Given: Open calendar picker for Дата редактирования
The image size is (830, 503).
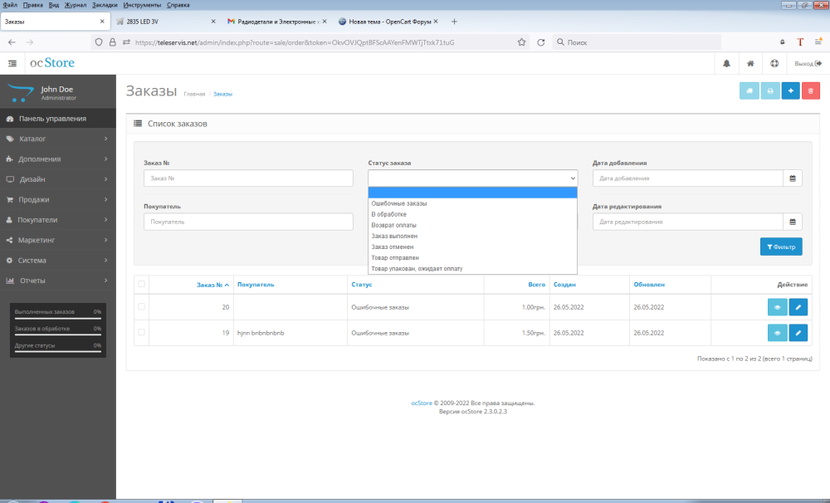Looking at the screenshot, I should point(793,222).
